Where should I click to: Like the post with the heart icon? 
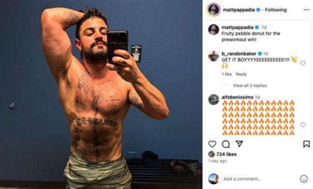(212, 144)
